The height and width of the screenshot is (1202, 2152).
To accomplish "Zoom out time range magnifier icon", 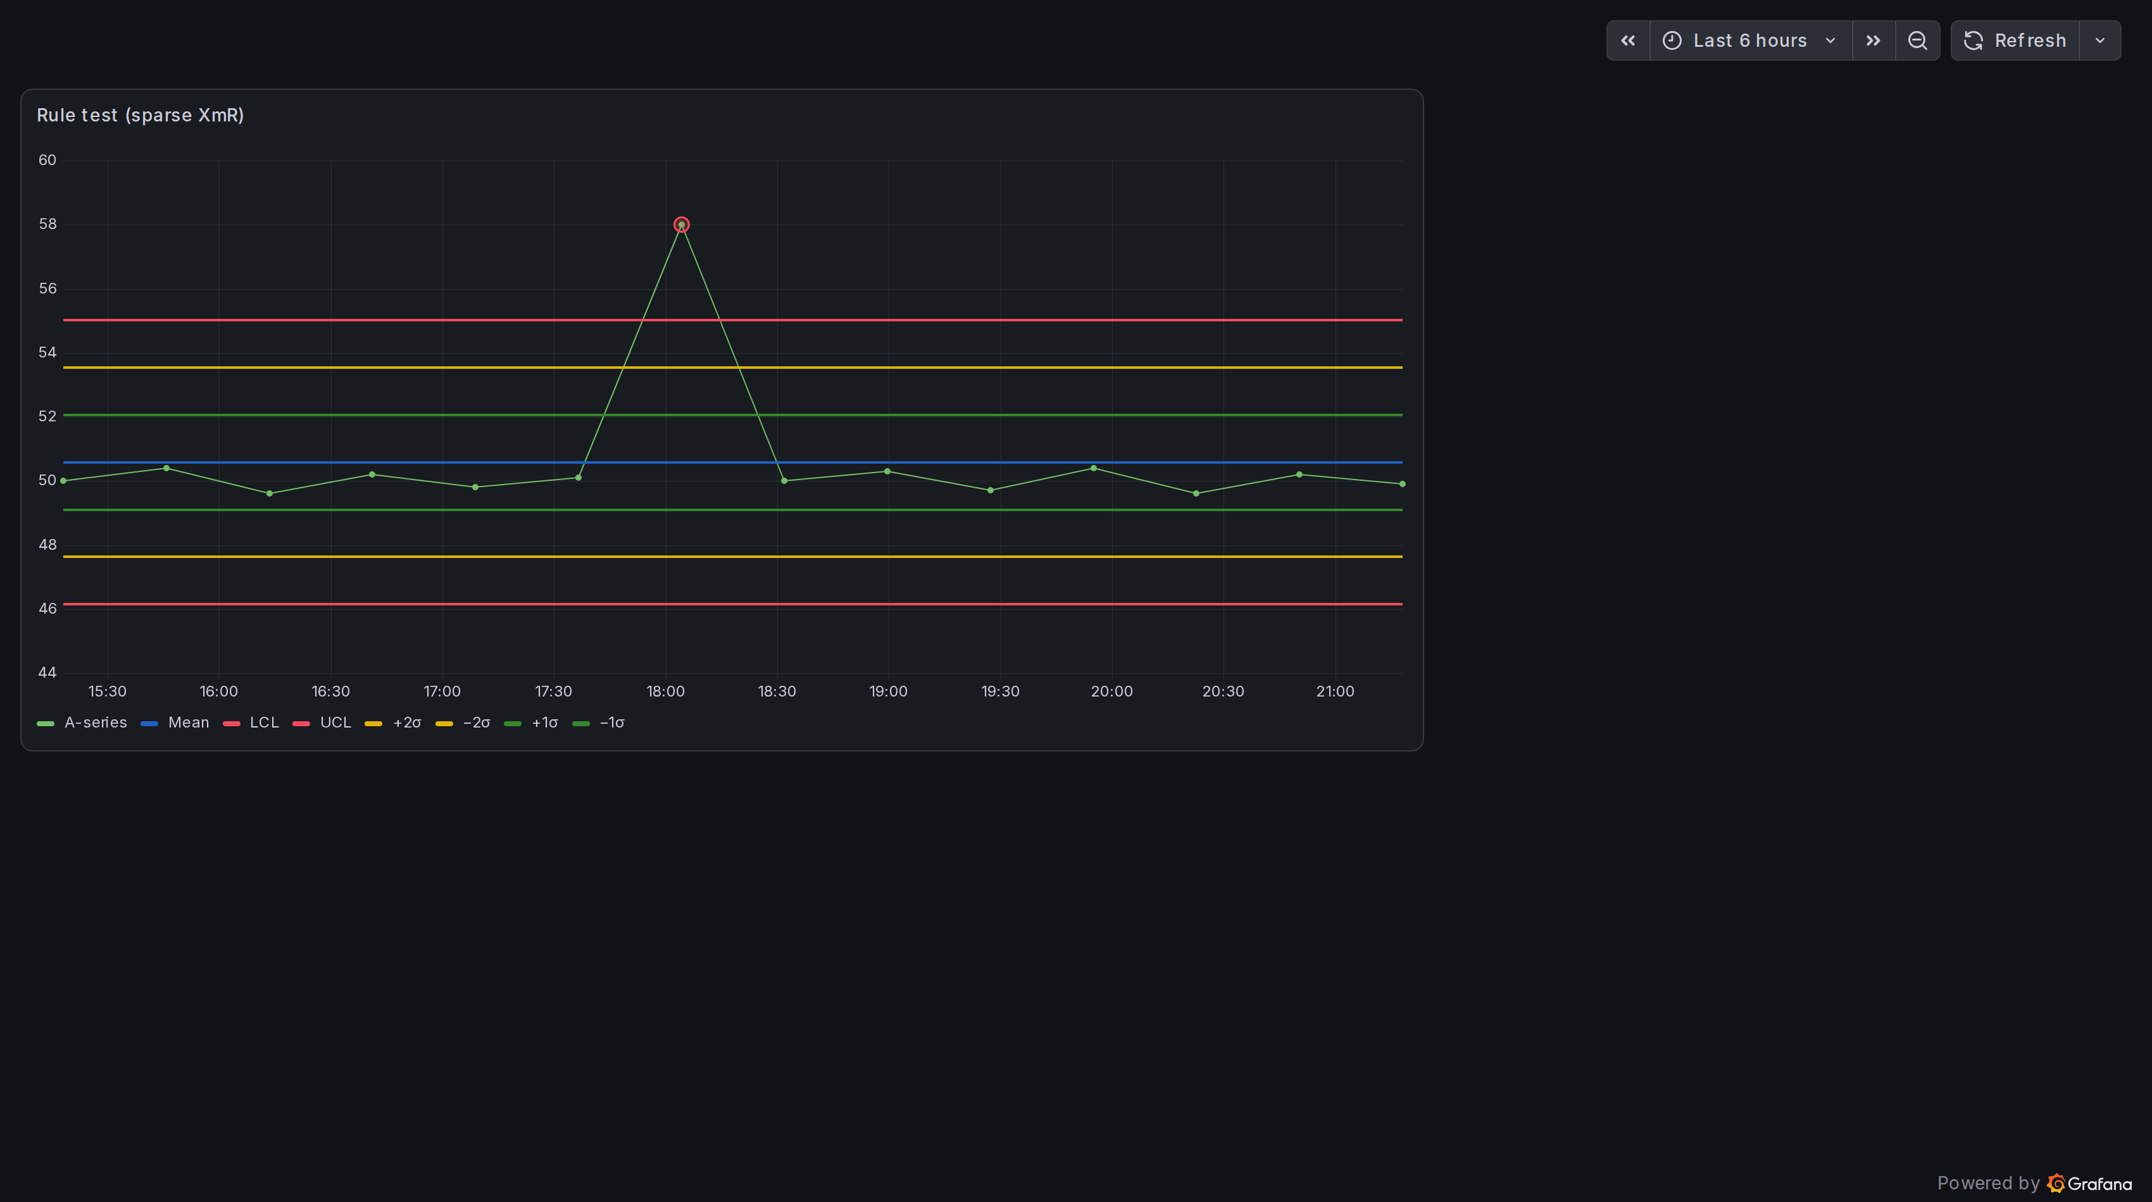I will click(1917, 41).
